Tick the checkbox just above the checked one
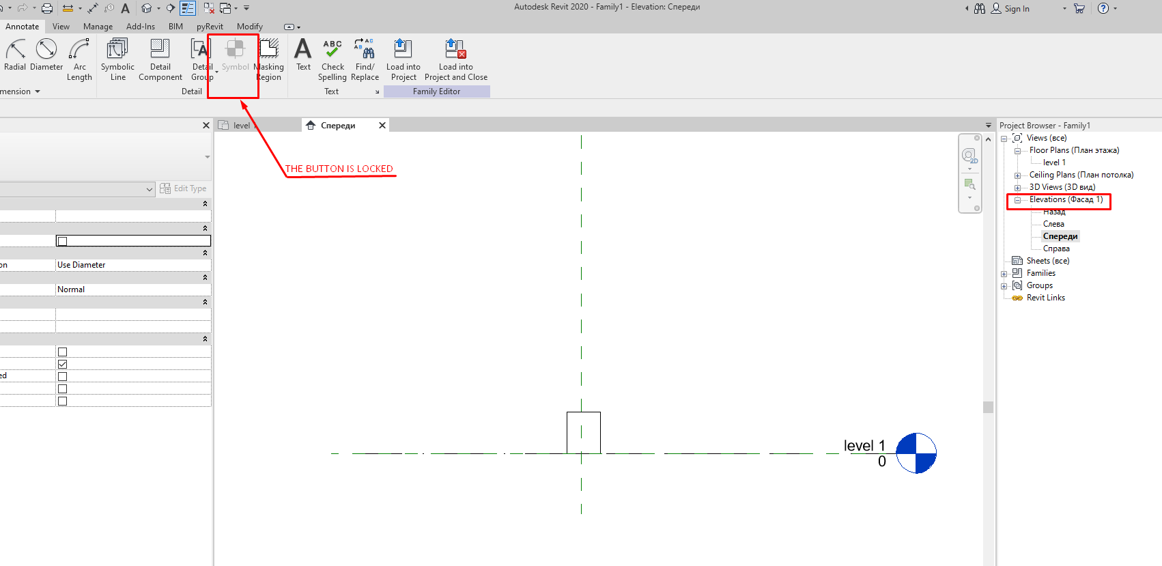 click(x=63, y=352)
